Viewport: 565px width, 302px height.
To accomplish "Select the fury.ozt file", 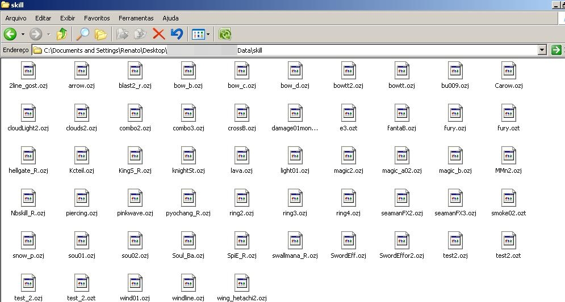I will pyautogui.click(x=508, y=113).
